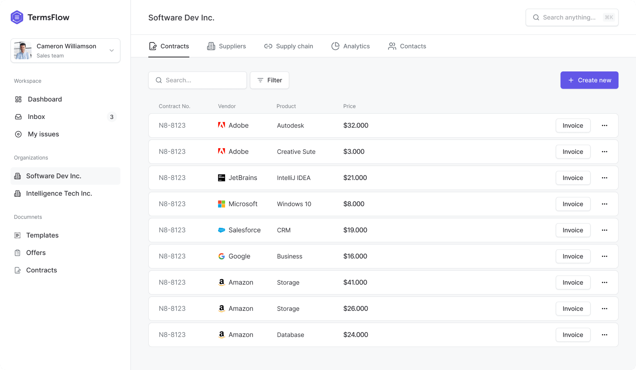Click the Create new button

[589, 80]
